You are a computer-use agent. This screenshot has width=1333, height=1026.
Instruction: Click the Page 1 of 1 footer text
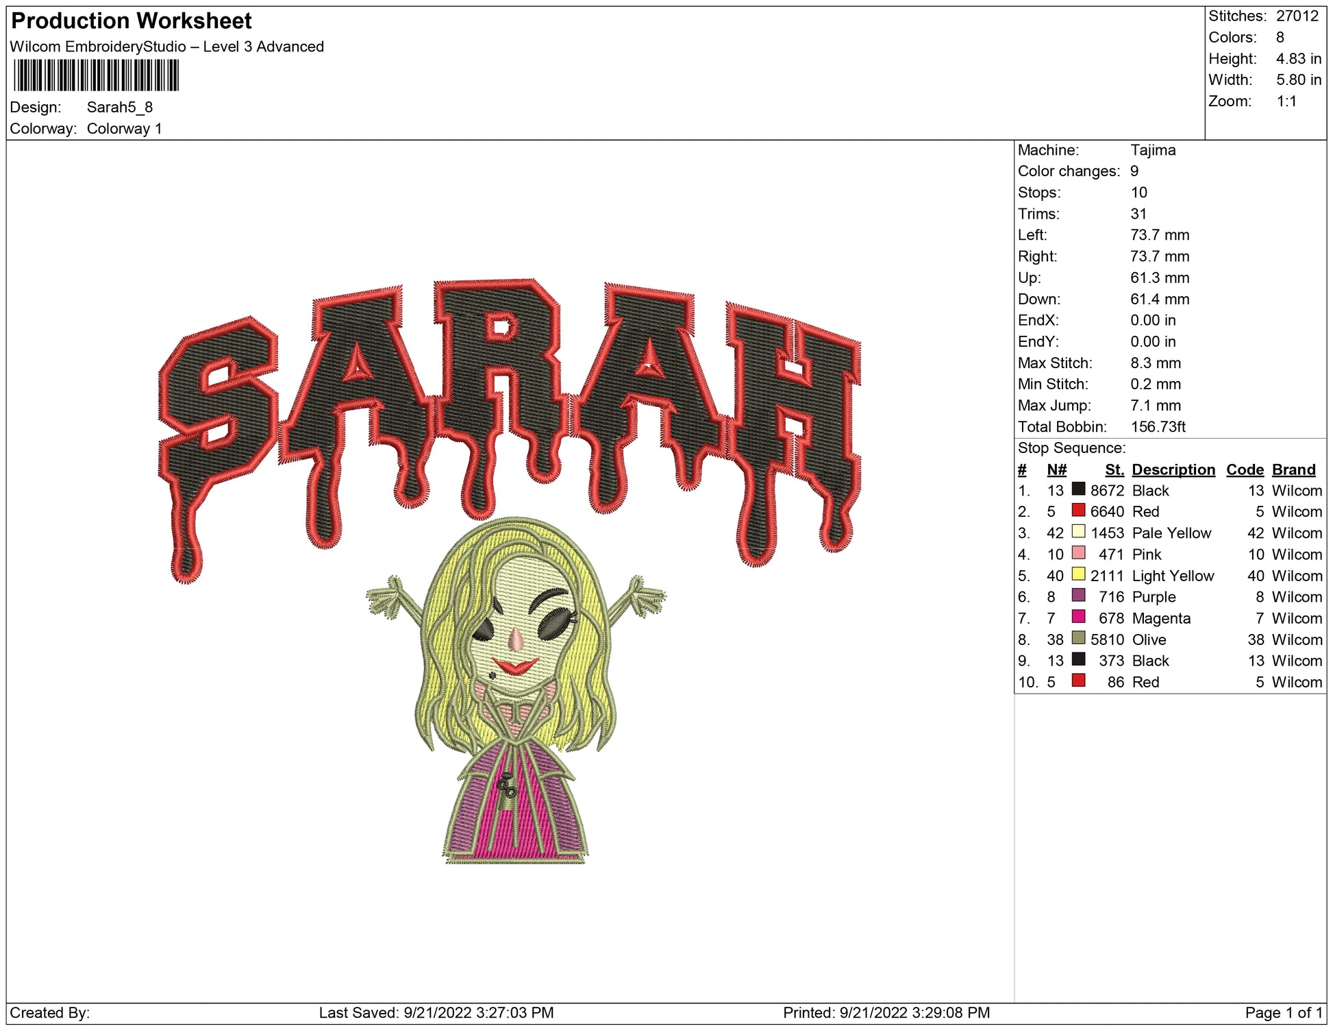pyautogui.click(x=1283, y=1012)
